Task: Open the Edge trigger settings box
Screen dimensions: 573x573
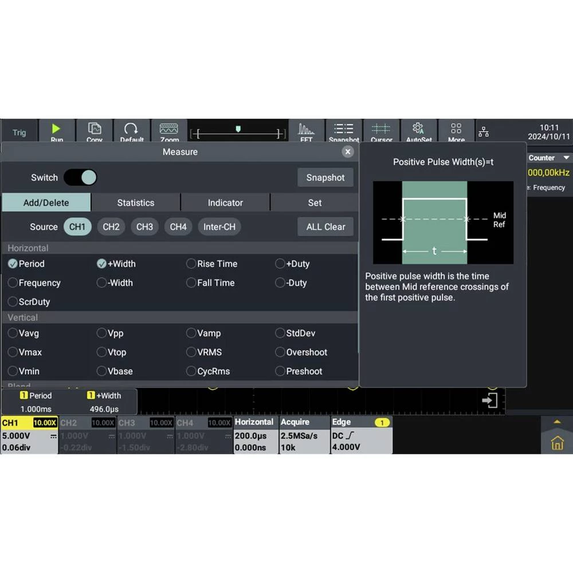Action: [x=361, y=435]
